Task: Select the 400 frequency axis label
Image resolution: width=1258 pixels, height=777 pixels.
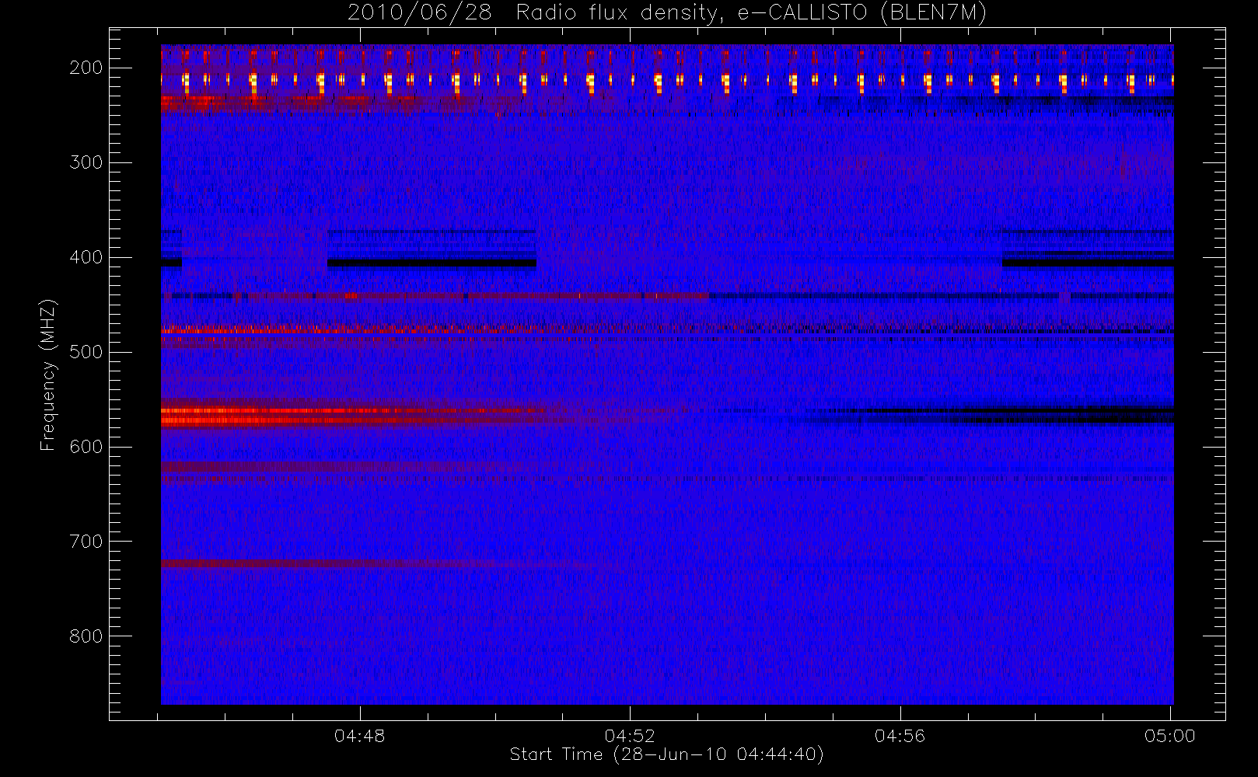Action: [86, 258]
